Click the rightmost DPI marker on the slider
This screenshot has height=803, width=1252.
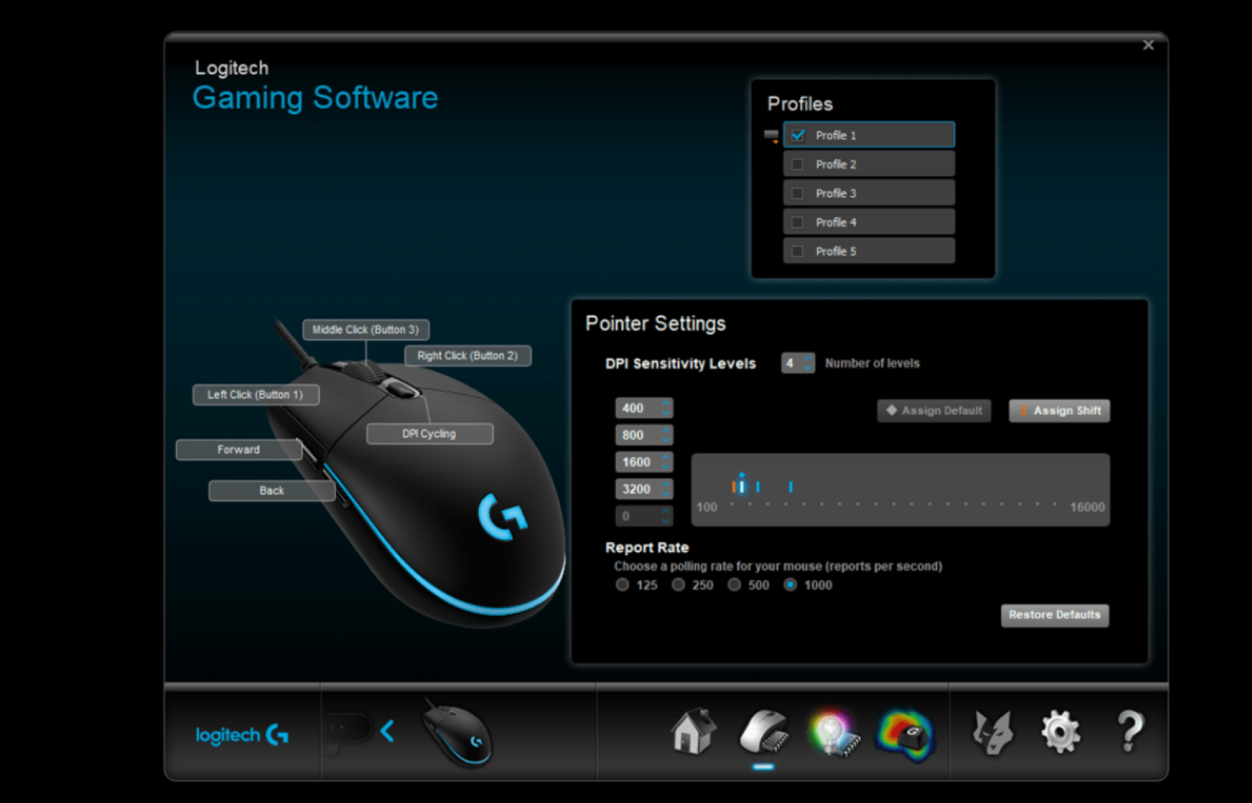[x=791, y=487]
